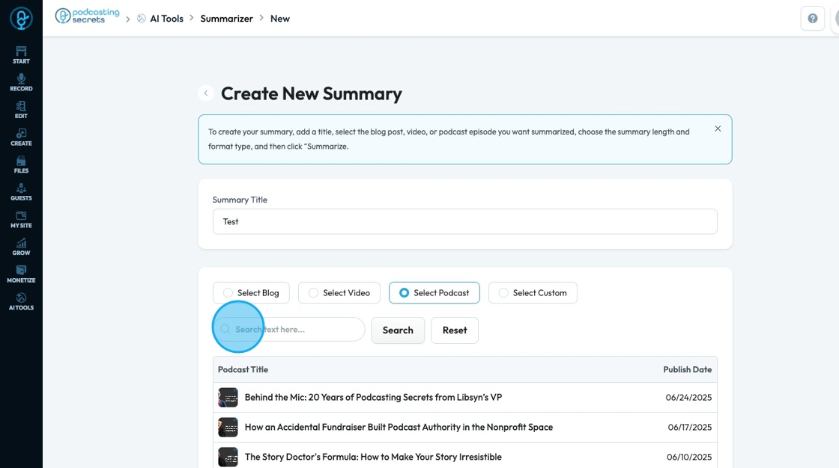839x468 pixels.
Task: Click the Reset button
Action: [455, 330]
